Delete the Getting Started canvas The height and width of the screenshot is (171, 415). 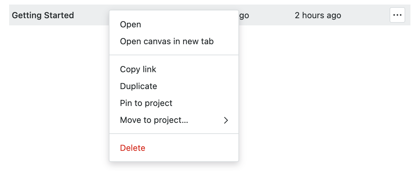tap(133, 148)
